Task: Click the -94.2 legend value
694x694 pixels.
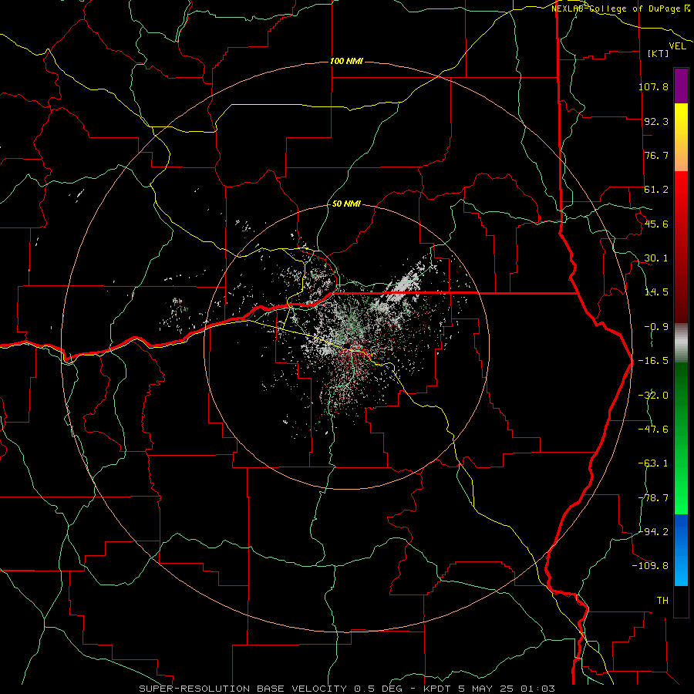Action: (653, 531)
